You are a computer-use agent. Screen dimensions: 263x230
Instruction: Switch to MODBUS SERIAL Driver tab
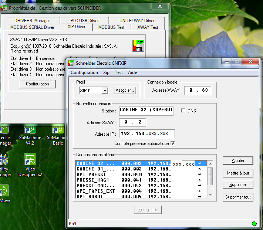[x=33, y=27]
